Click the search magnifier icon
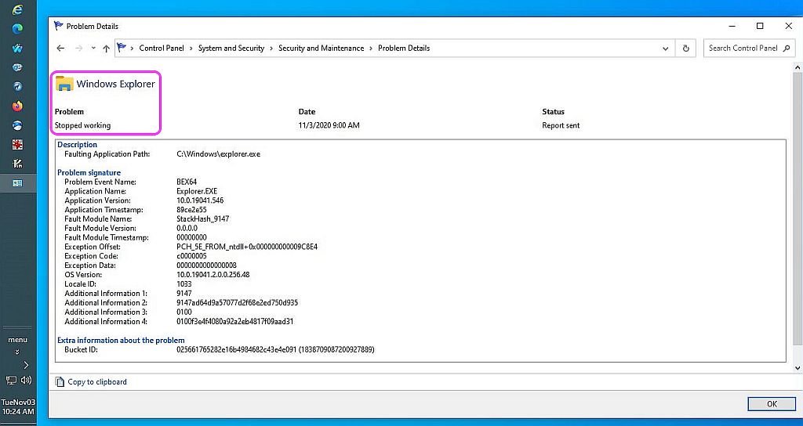 [x=787, y=48]
